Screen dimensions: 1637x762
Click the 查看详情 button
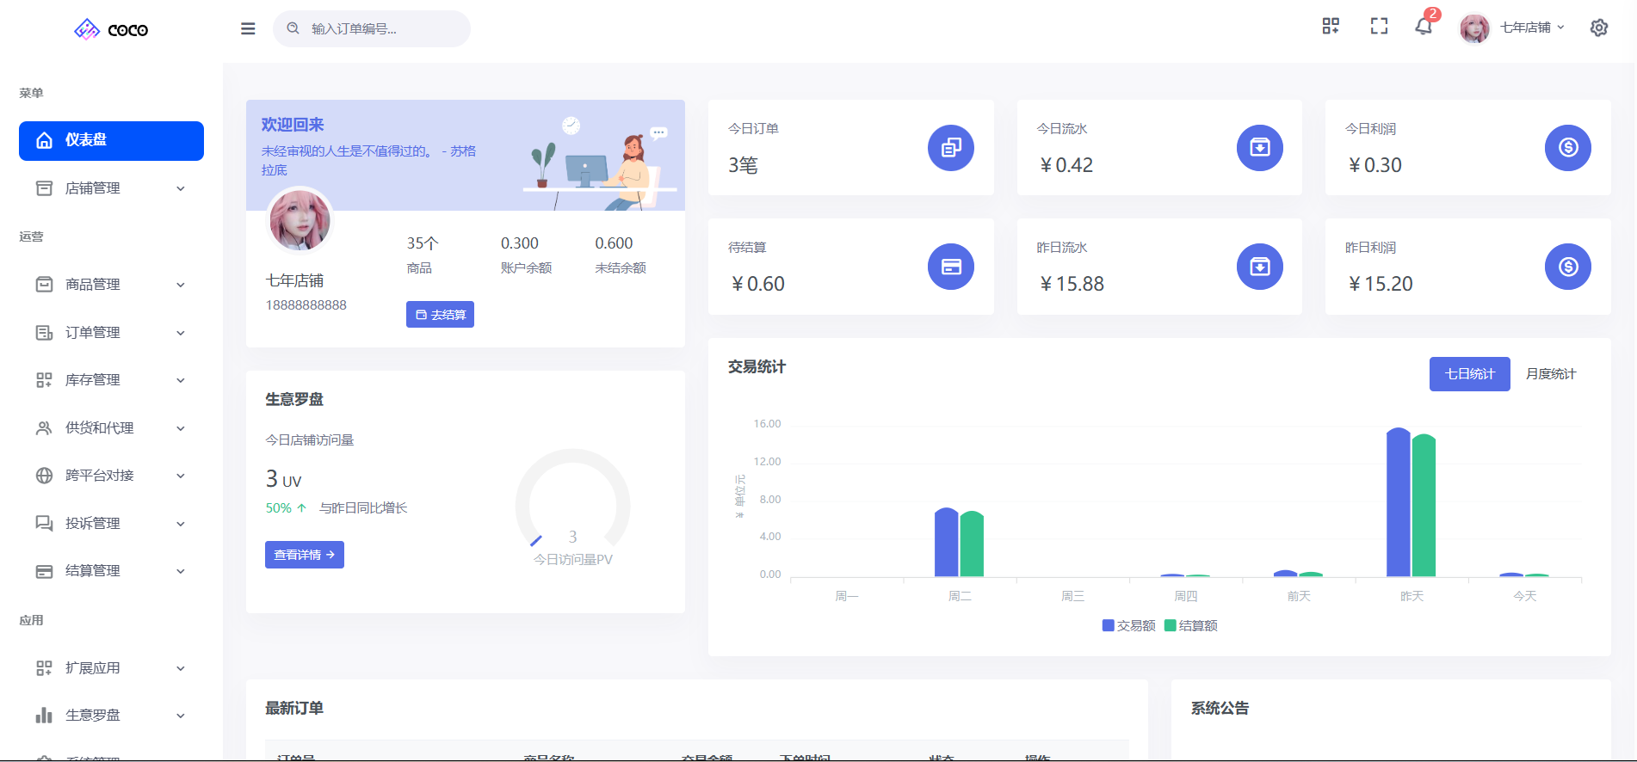(304, 555)
